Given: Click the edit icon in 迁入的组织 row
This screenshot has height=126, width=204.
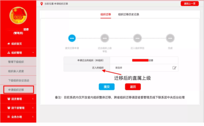Looking at the screenshot, I should [x=174, y=68].
